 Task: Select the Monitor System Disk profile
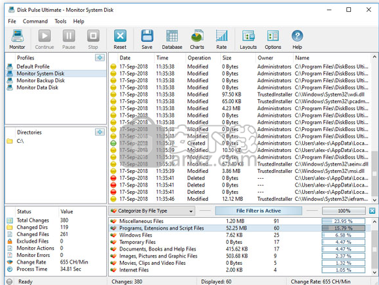coord(55,73)
